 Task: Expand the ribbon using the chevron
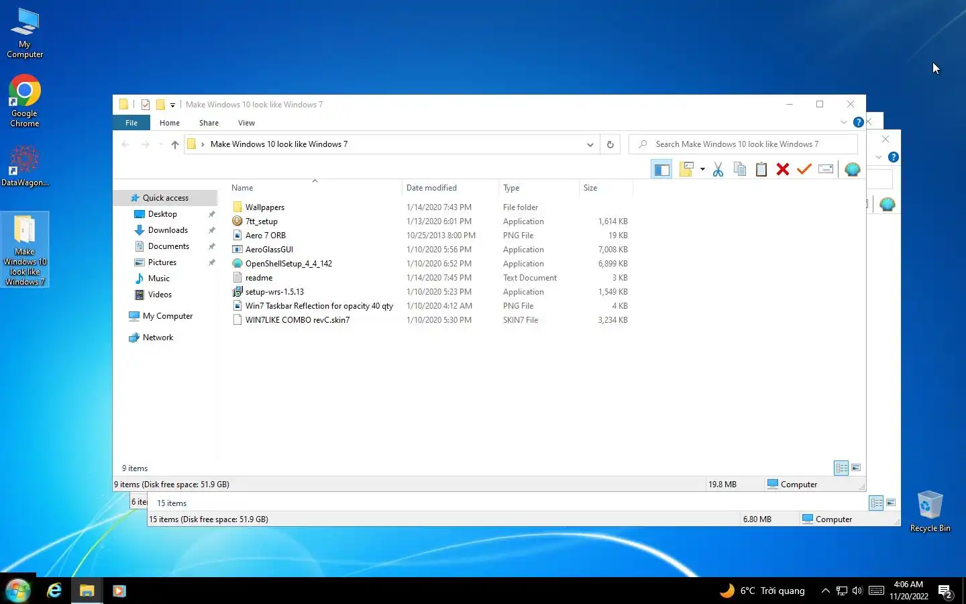pyautogui.click(x=843, y=122)
